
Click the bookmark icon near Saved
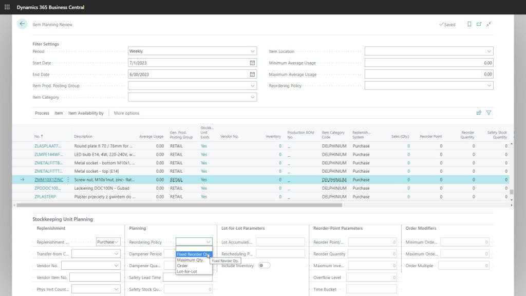(469, 24)
